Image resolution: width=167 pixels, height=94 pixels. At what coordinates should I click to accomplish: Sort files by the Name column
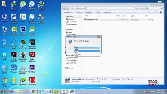point(86,16)
